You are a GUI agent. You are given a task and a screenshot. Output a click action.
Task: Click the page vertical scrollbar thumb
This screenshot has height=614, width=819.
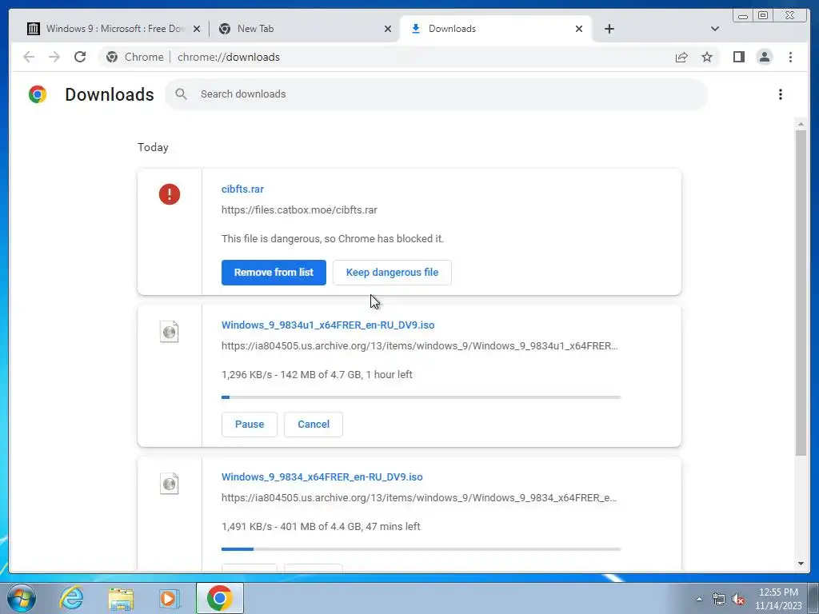coord(801,293)
